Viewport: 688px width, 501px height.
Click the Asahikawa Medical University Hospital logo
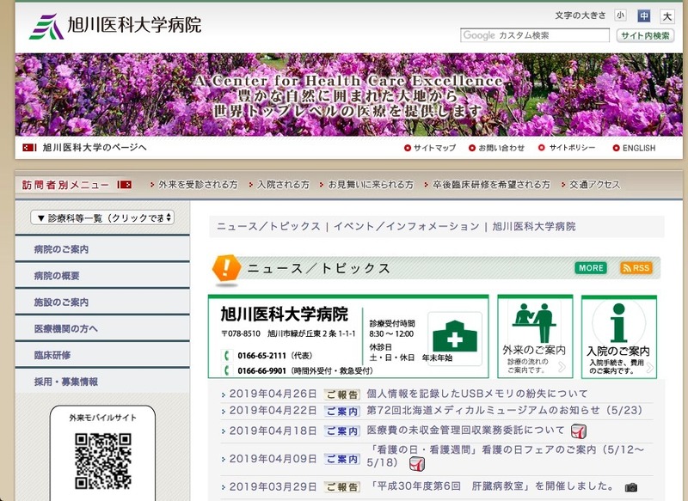coord(115,26)
